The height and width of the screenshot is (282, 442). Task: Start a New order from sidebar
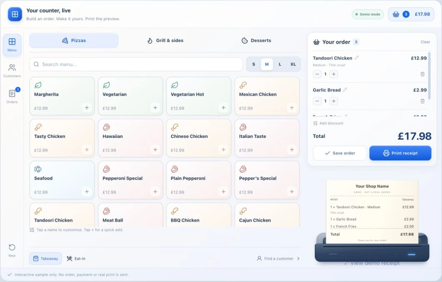coord(12,250)
